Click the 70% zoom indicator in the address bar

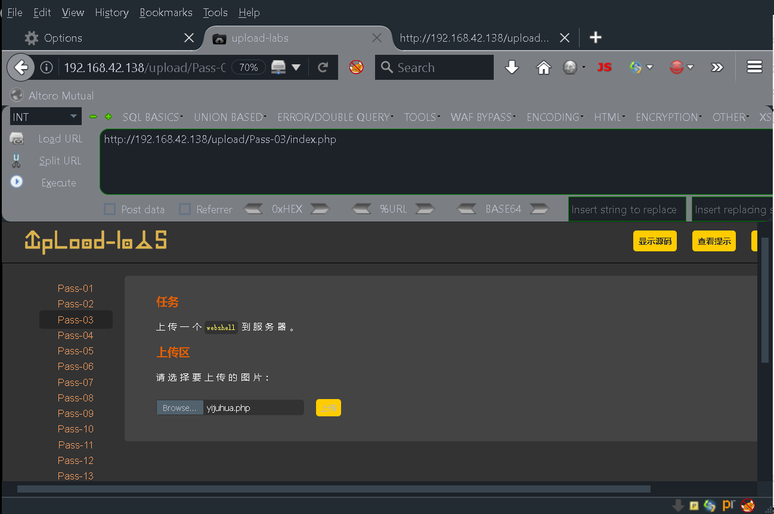pos(248,67)
